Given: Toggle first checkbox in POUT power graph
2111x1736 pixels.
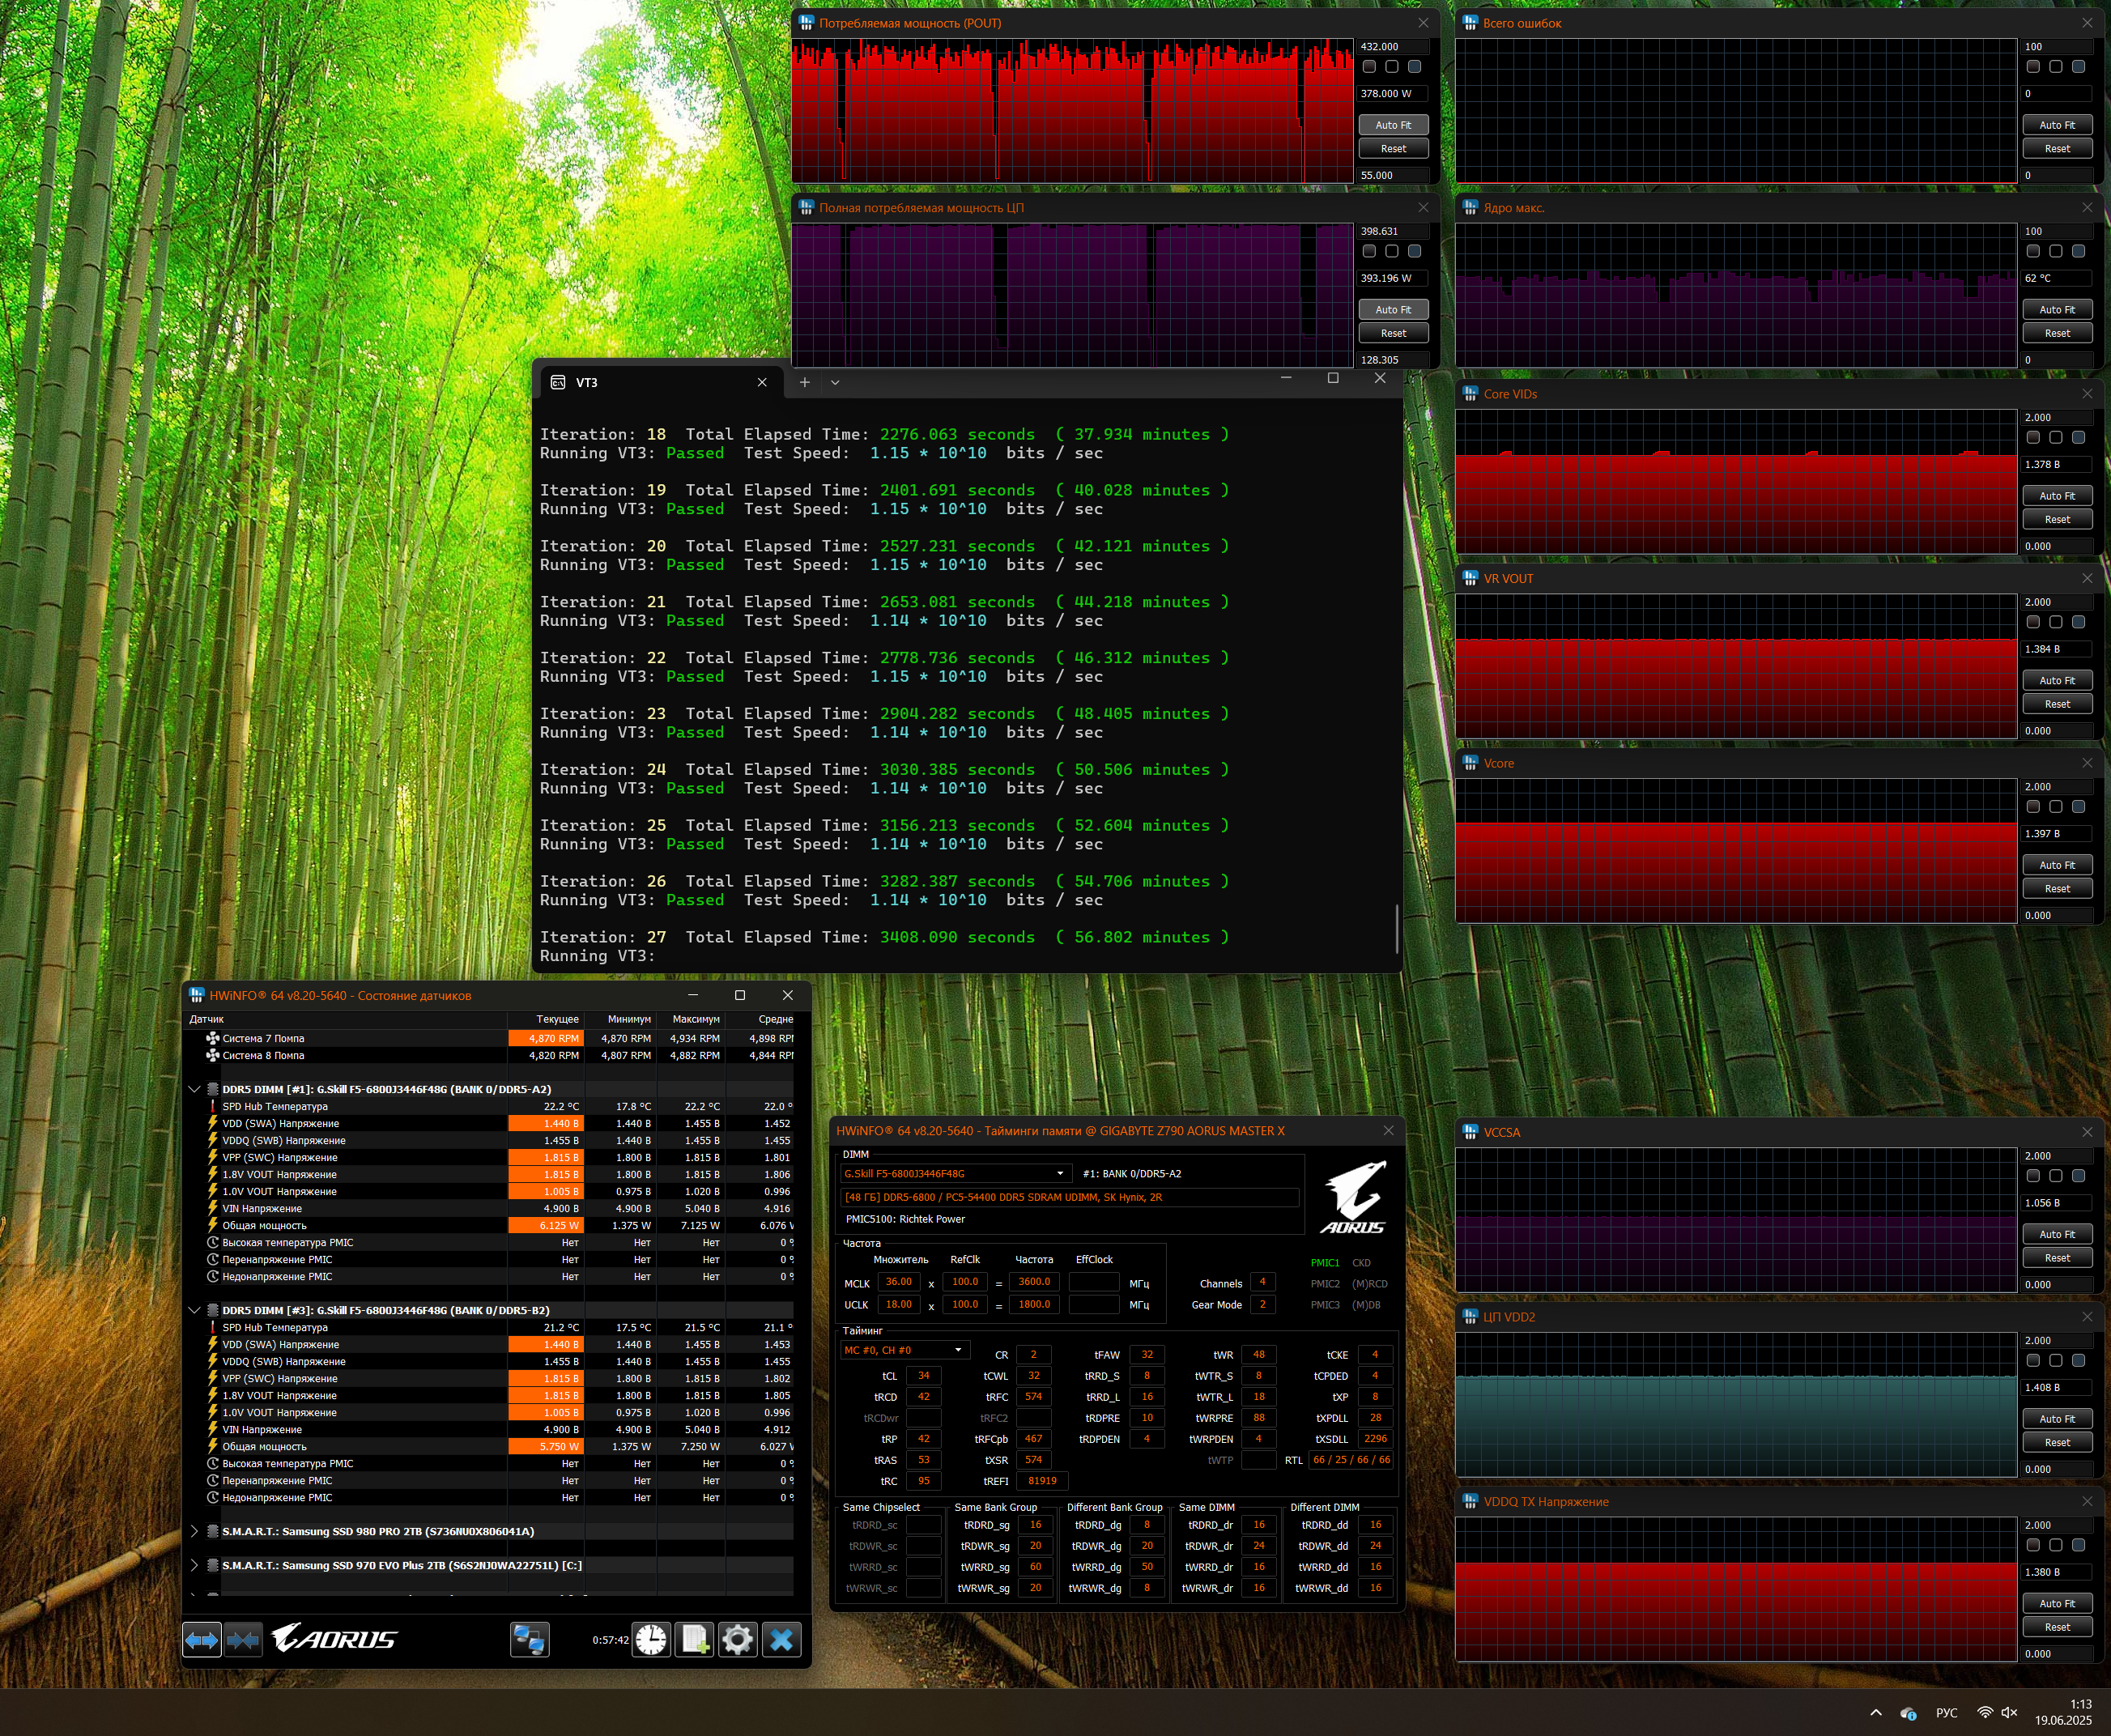Looking at the screenshot, I should pos(1369,66).
